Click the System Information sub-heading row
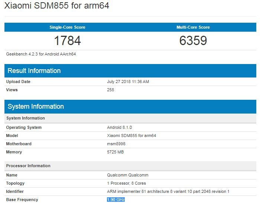Image resolution: width=260 pixels, height=207 pixels. tap(25, 118)
